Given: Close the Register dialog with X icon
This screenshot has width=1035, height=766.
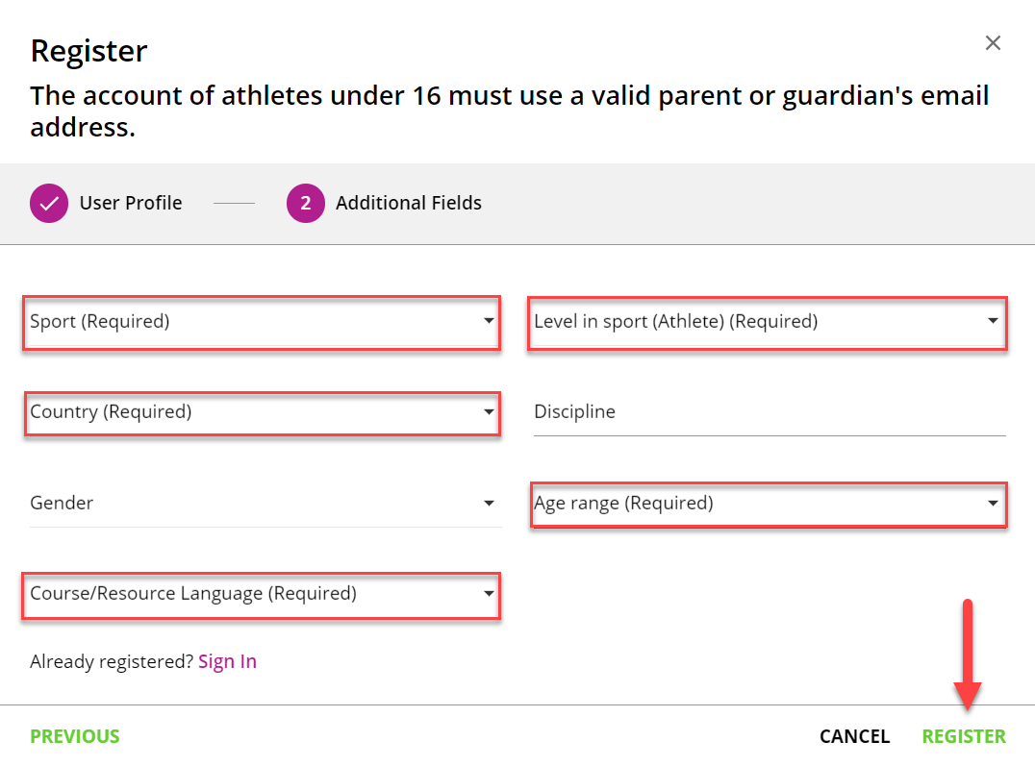Looking at the screenshot, I should tap(993, 43).
